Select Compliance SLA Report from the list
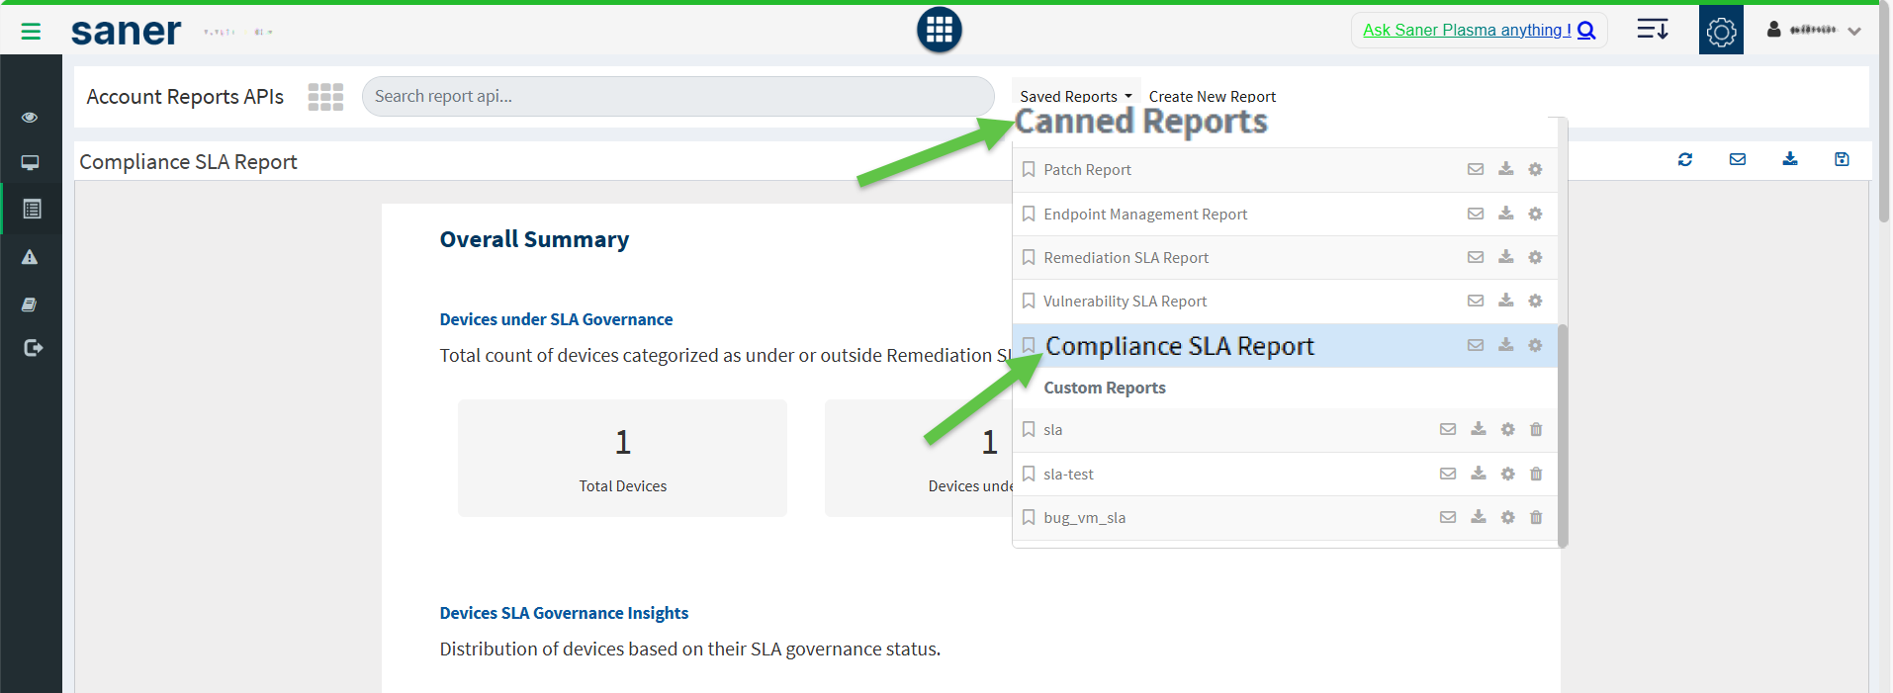Screen dimensions: 1893x693 (1179, 346)
